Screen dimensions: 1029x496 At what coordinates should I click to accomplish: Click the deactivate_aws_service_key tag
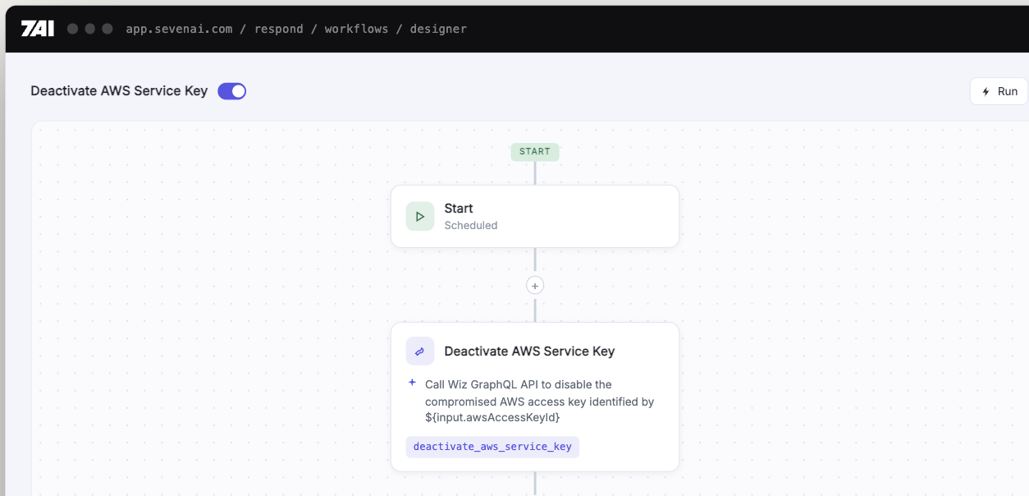click(492, 447)
